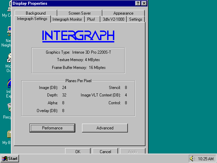
Task: Switch to Intergraph Monitor tab
Action: (67, 19)
